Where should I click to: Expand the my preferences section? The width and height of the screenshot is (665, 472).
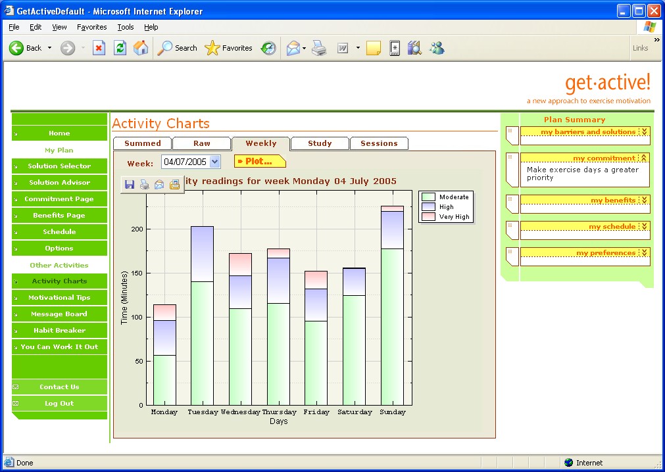[645, 252]
